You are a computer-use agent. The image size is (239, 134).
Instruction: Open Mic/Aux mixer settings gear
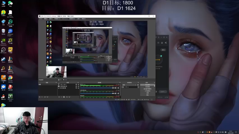coord(118,88)
